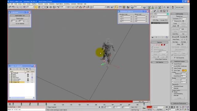Expand the Soft Selection rollout
197x111 pixels.
(x=159, y=62)
